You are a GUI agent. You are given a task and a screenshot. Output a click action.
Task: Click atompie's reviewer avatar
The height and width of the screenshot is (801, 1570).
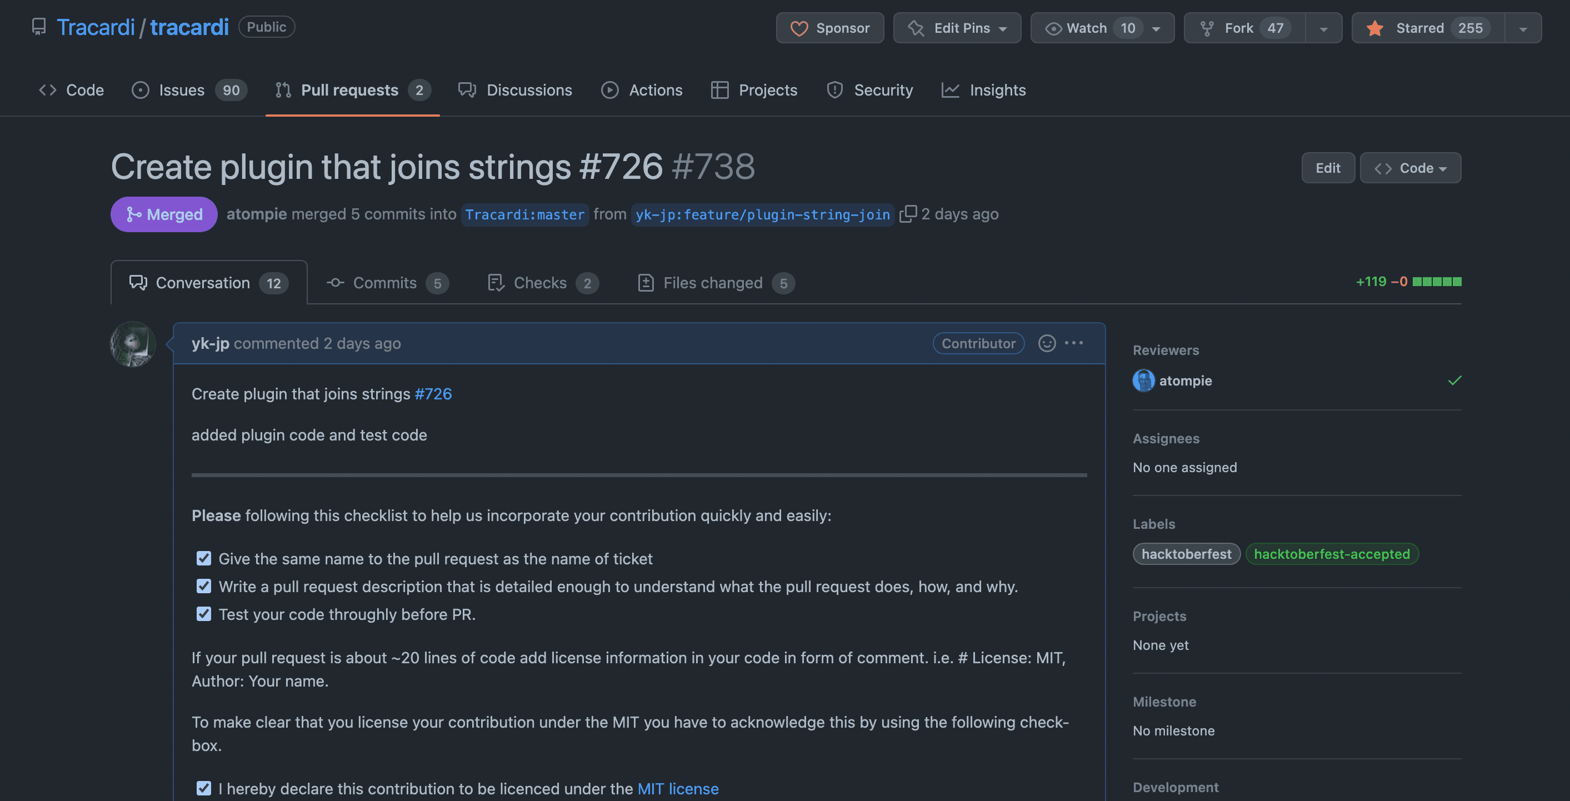tap(1143, 381)
